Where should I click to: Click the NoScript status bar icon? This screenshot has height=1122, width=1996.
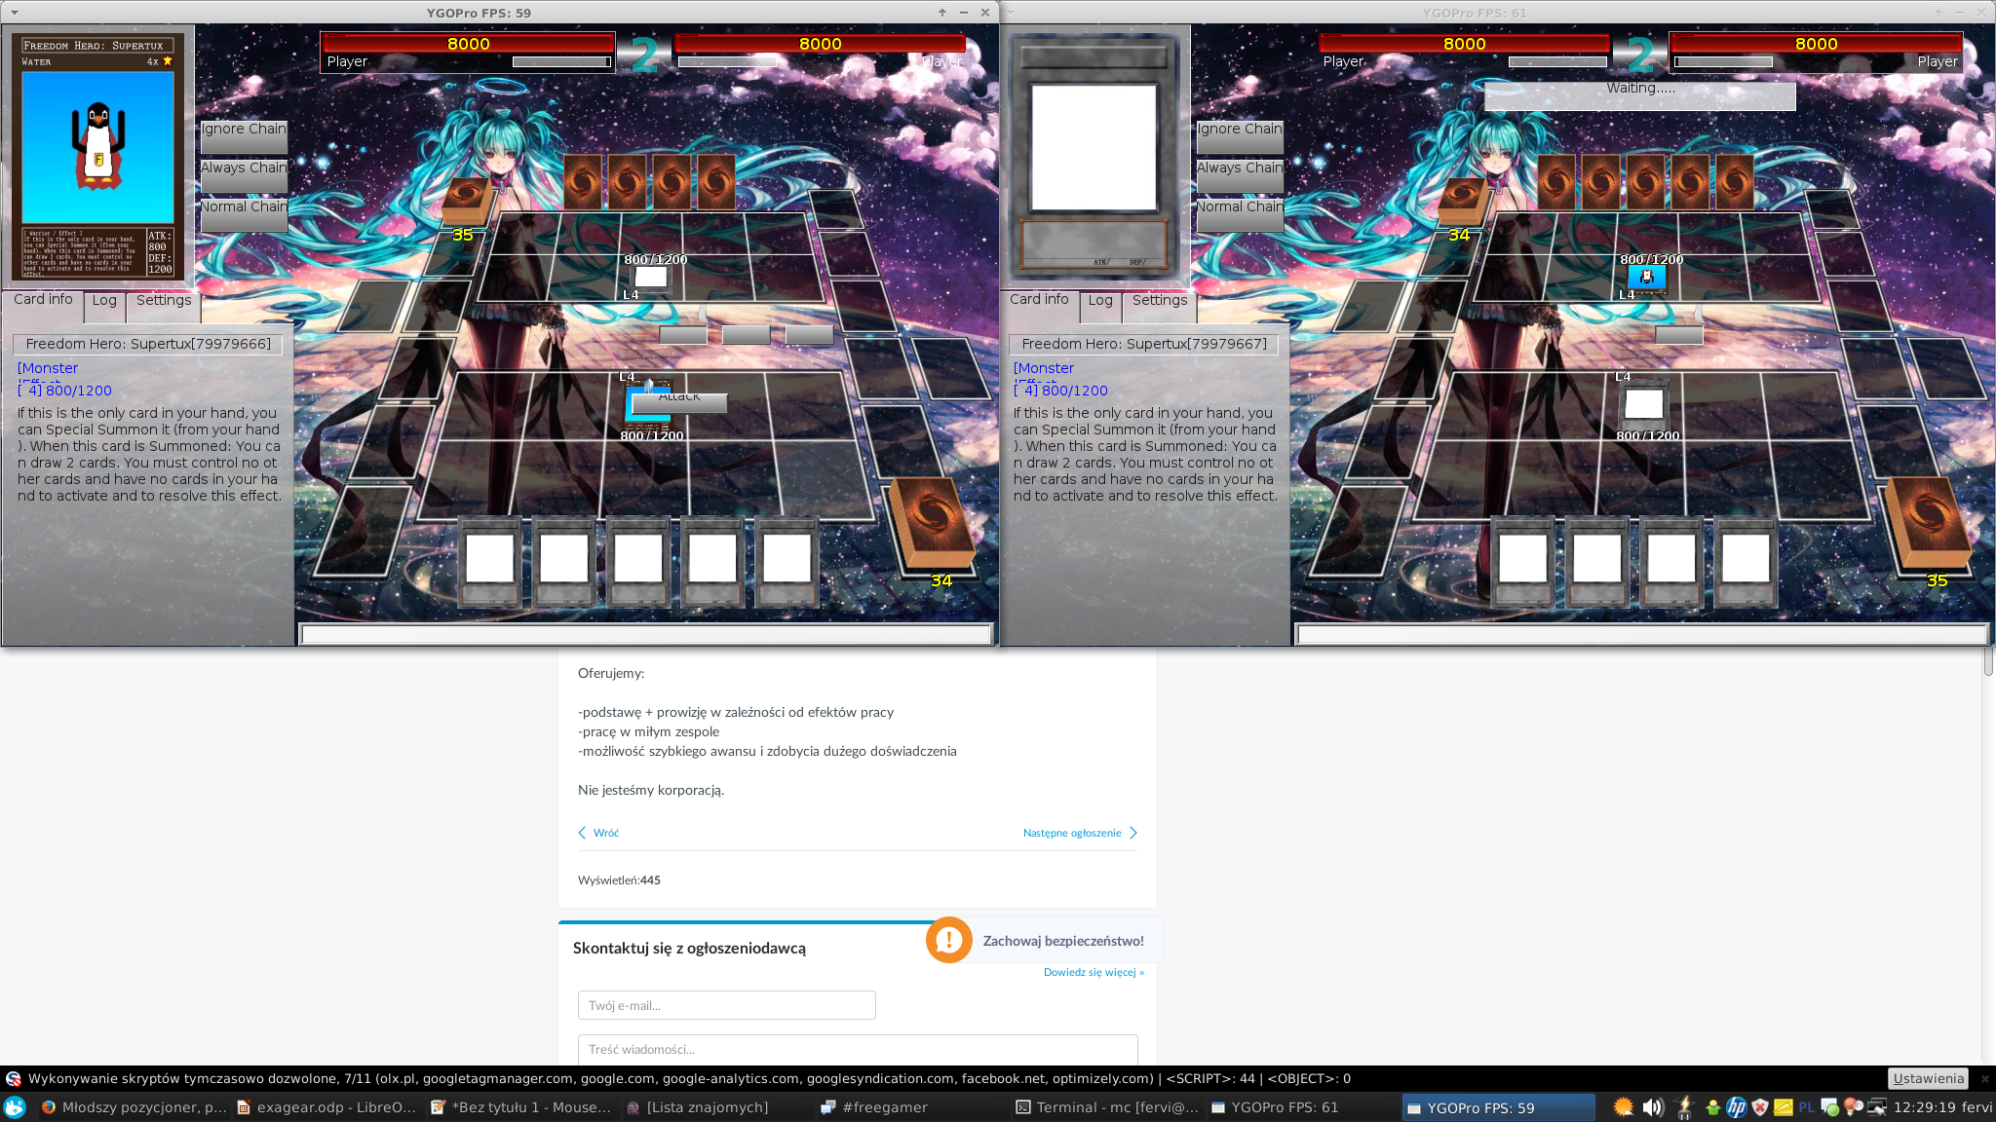click(14, 1078)
